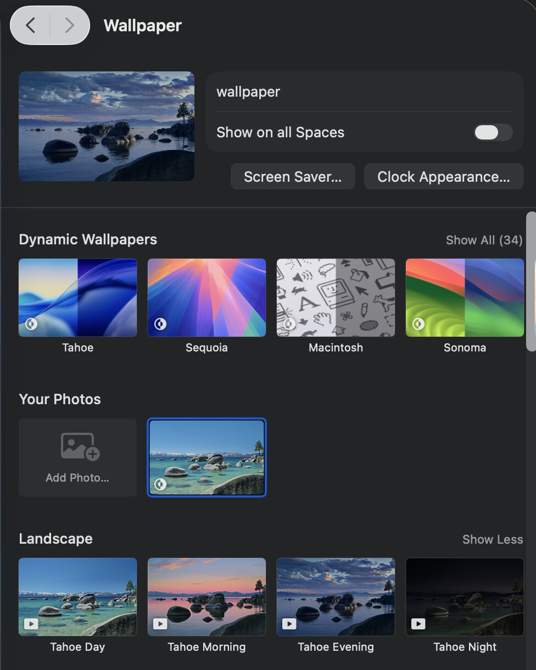This screenshot has width=536, height=670.
Task: Click the forward navigation arrow
Action: coord(69,25)
